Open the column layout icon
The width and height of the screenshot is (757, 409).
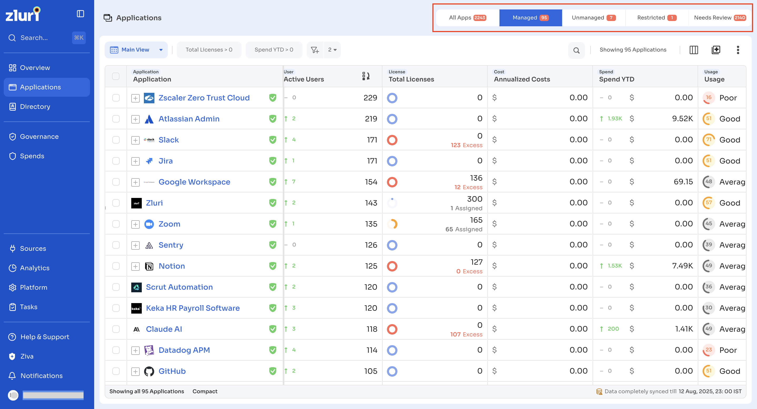coord(694,50)
